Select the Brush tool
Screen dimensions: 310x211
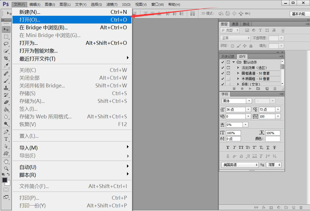click(6, 81)
